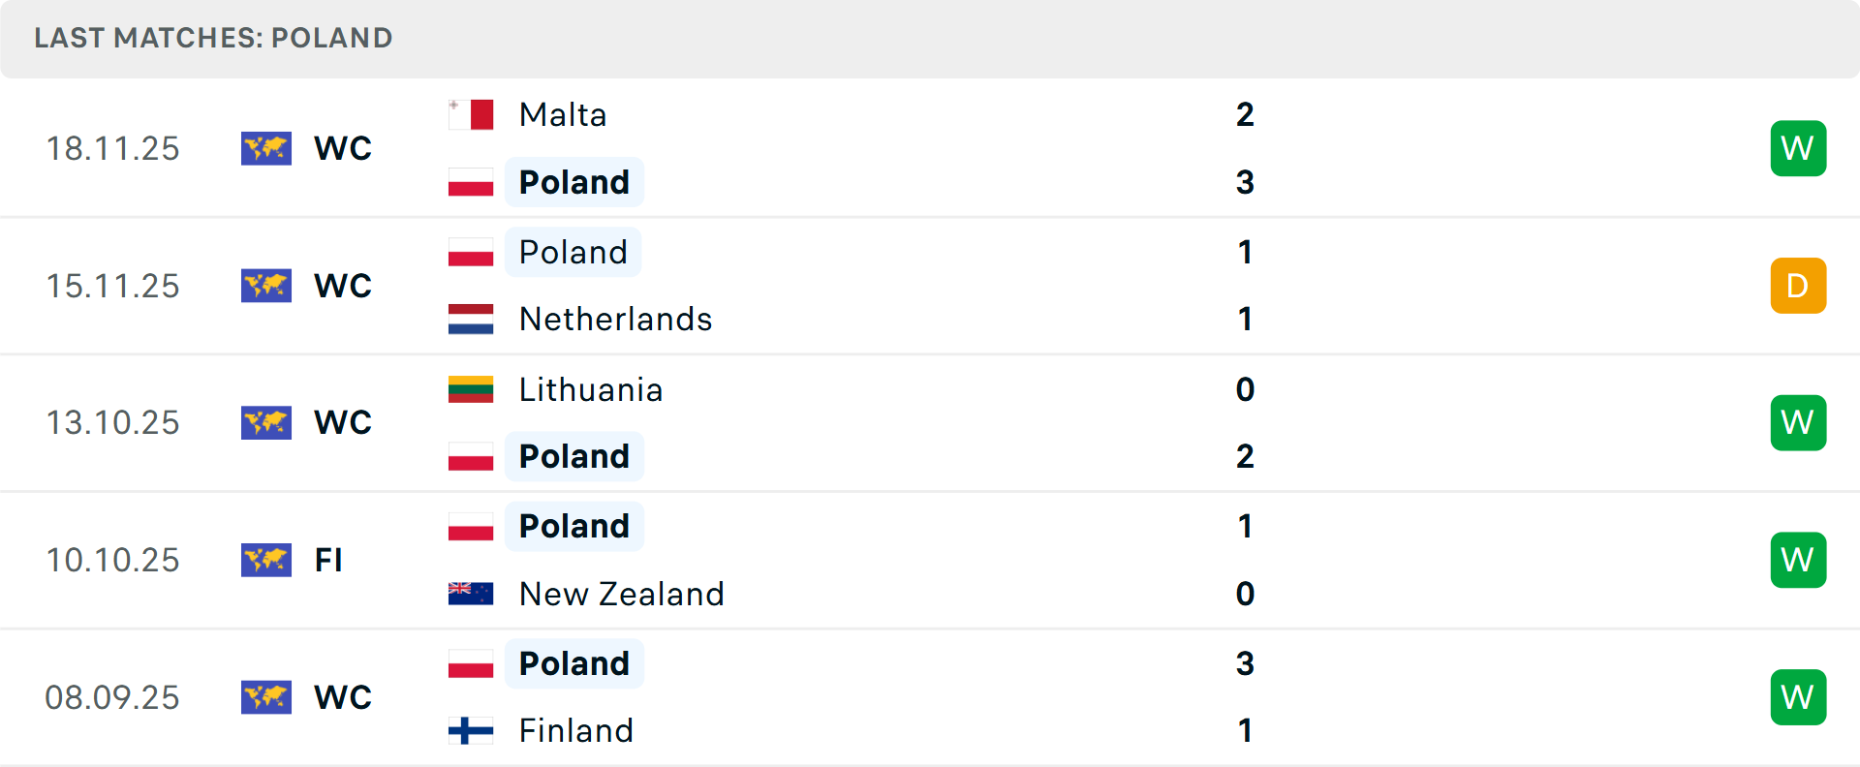This screenshot has height=767, width=1860.
Task: Open the 15.11.25 match date
Action: pyautogui.click(x=112, y=286)
